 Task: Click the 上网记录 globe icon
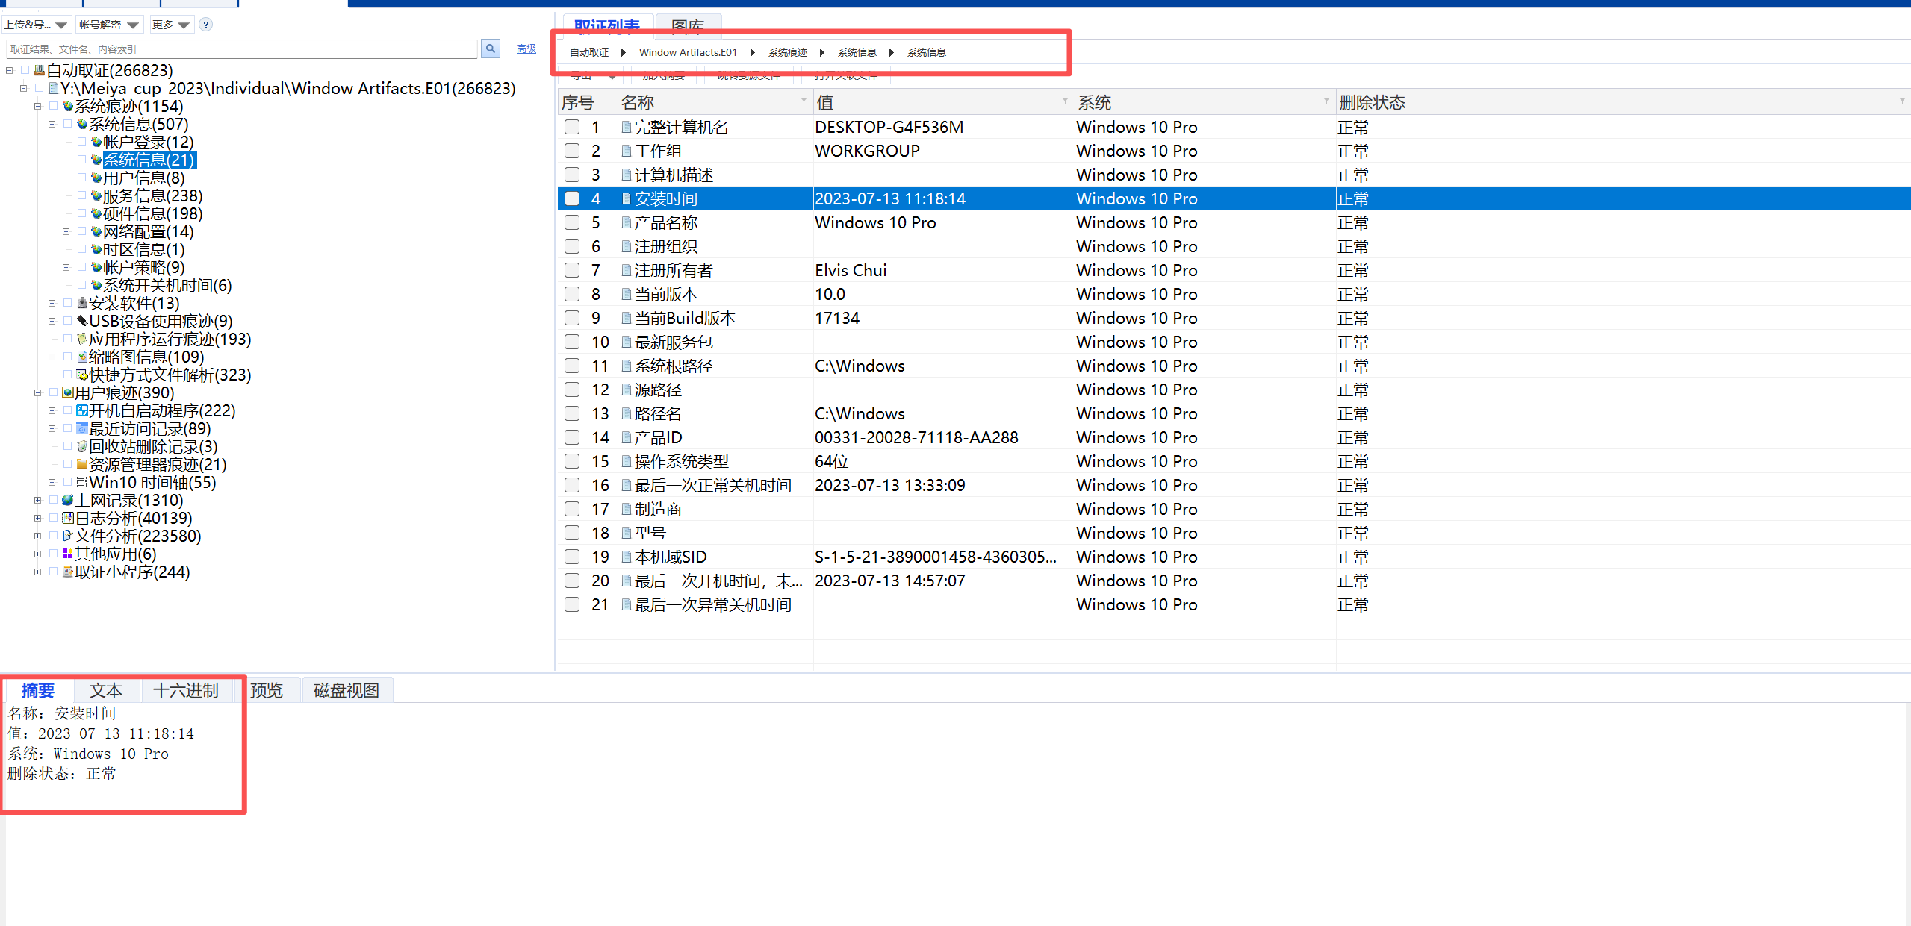click(x=68, y=501)
